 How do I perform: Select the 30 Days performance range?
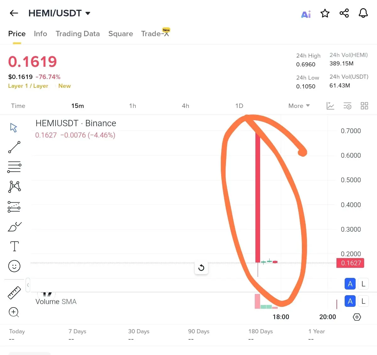pos(139,335)
